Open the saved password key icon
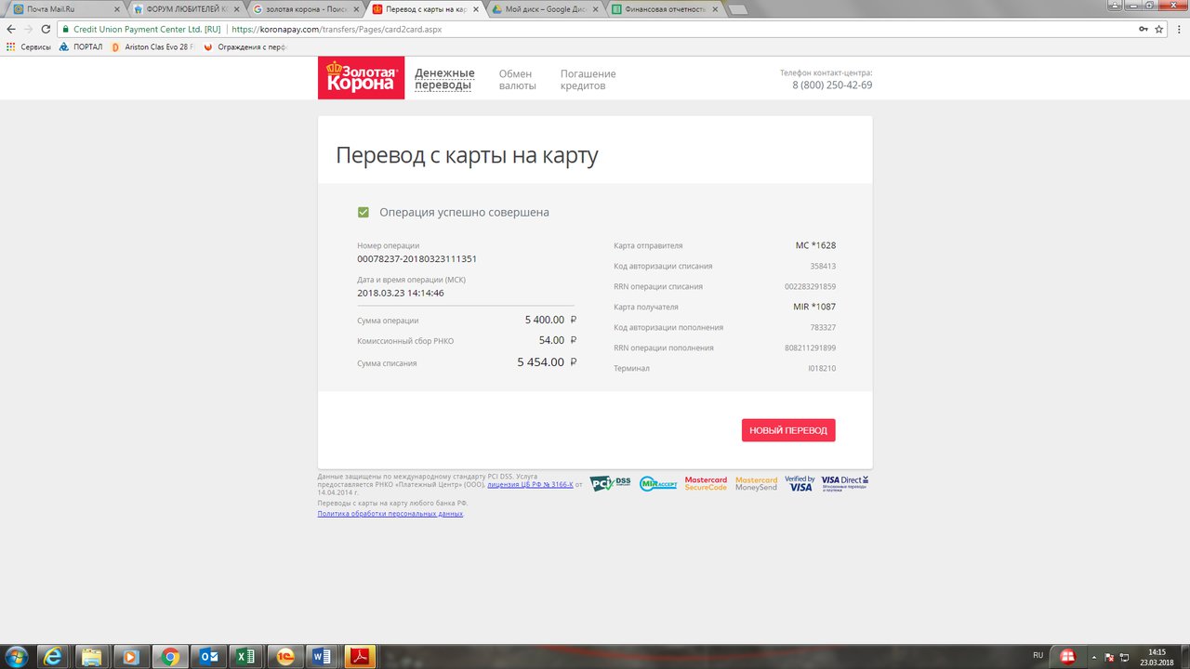This screenshot has width=1190, height=669. 1143,29
